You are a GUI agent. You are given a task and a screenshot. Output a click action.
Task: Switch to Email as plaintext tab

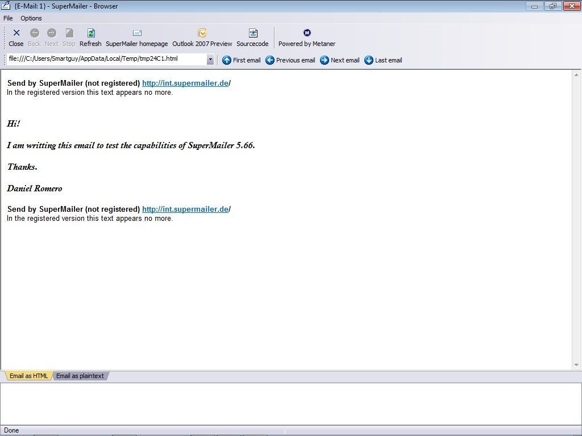[80, 376]
